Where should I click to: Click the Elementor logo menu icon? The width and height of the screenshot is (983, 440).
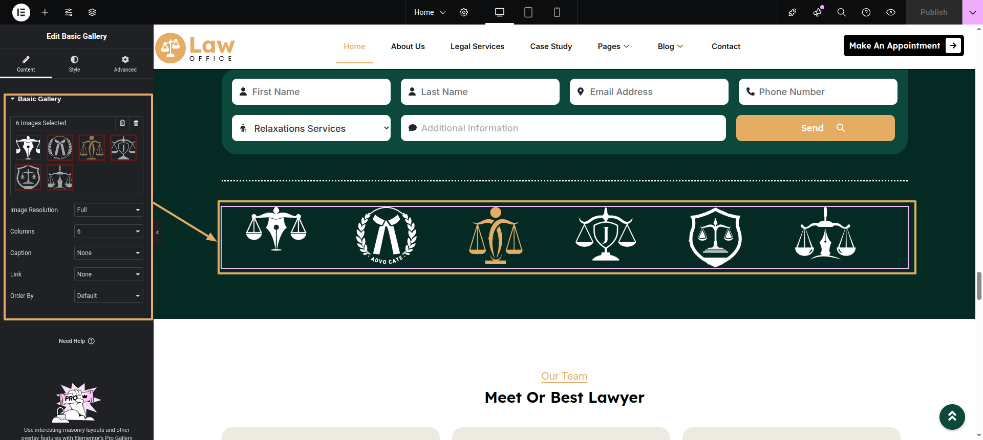pos(21,12)
